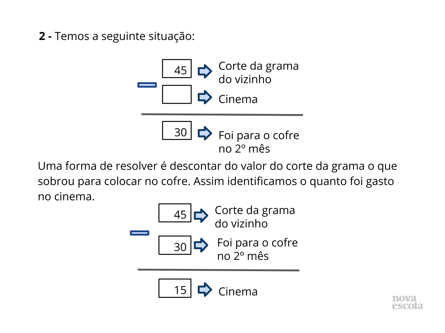
Task: Click the 30 box in the solved subtraction
Action: [175, 245]
